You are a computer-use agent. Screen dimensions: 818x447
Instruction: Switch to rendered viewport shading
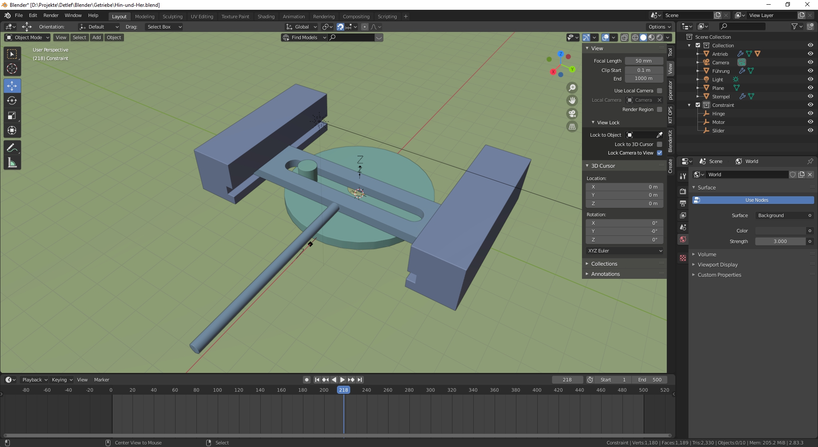[x=659, y=37]
